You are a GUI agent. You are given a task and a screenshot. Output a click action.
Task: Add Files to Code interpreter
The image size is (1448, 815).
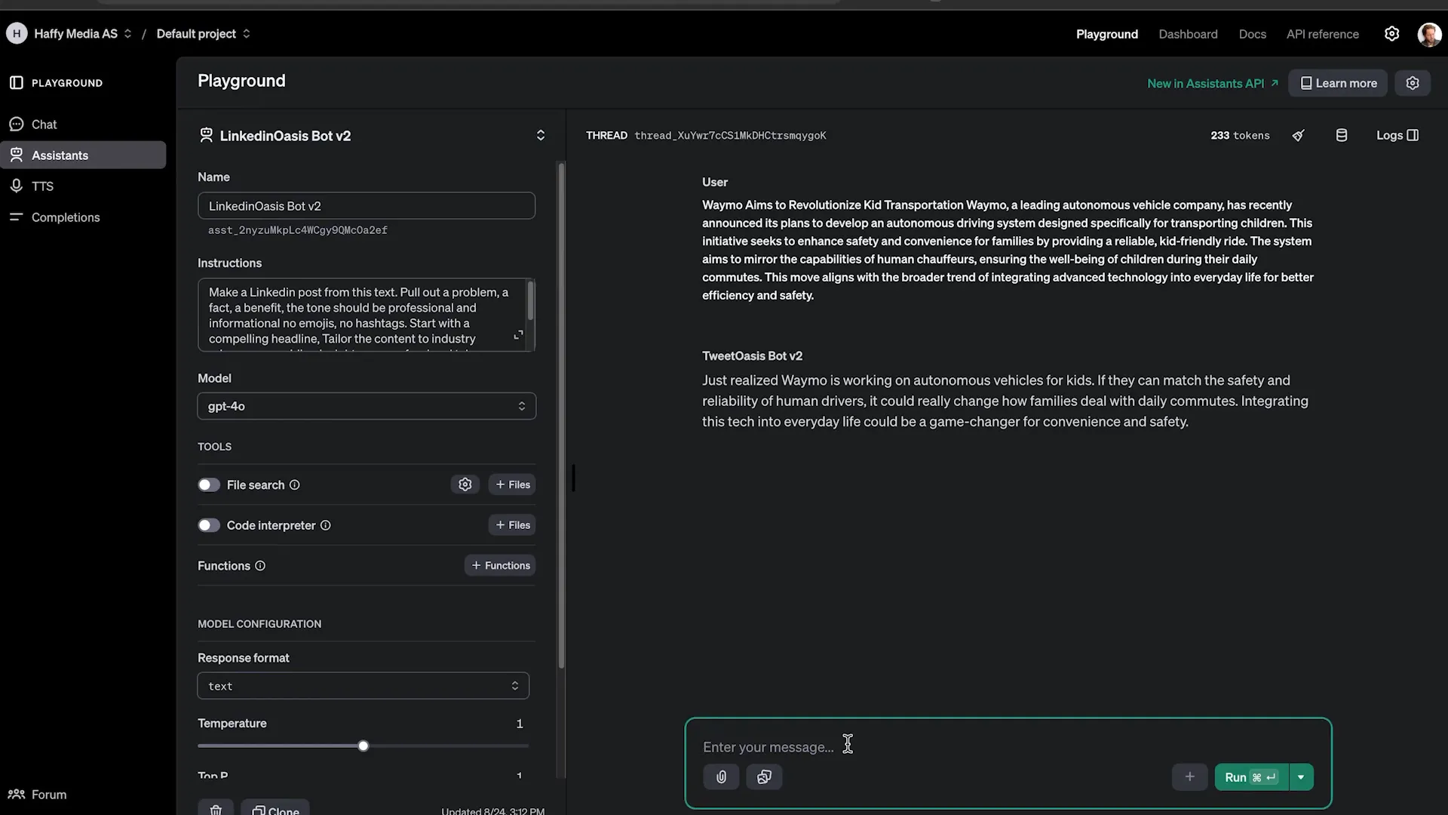(512, 525)
